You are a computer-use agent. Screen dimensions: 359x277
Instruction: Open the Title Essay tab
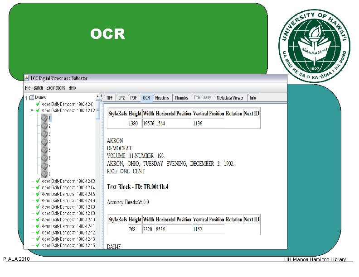tap(203, 98)
